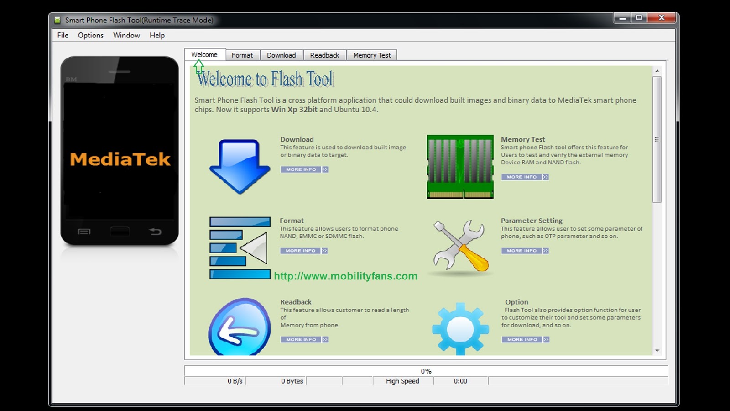730x411 pixels.
Task: Click the blue Download arrow icon
Action: [x=240, y=167]
